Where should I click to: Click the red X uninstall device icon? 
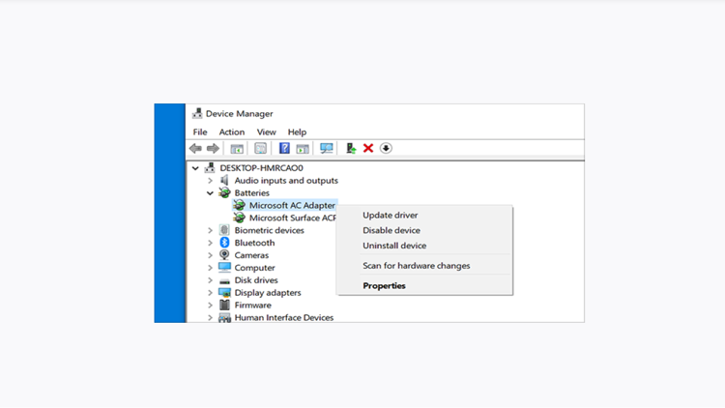pyautogui.click(x=368, y=148)
